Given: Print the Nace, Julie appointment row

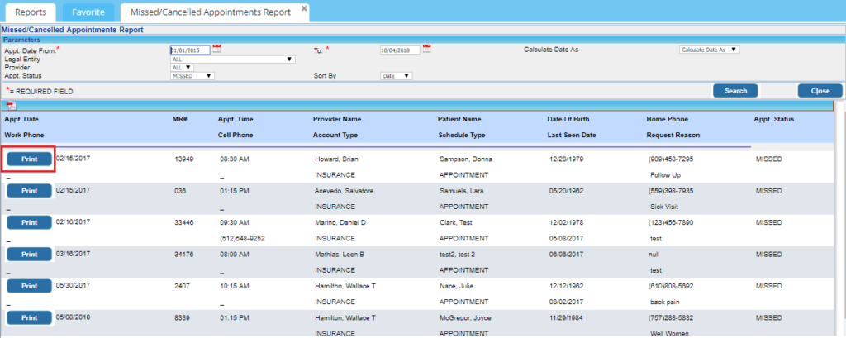Looking at the screenshot, I should [x=29, y=286].
